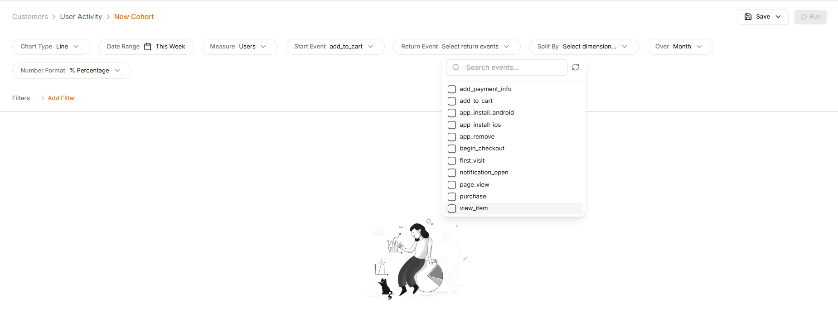Click the view_item event label

474,208
